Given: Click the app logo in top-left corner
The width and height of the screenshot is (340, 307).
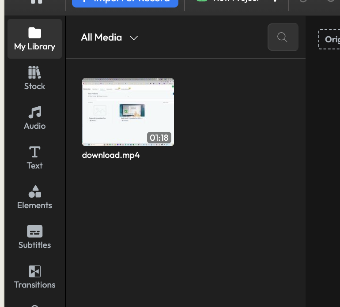Looking at the screenshot, I should (x=36, y=1).
